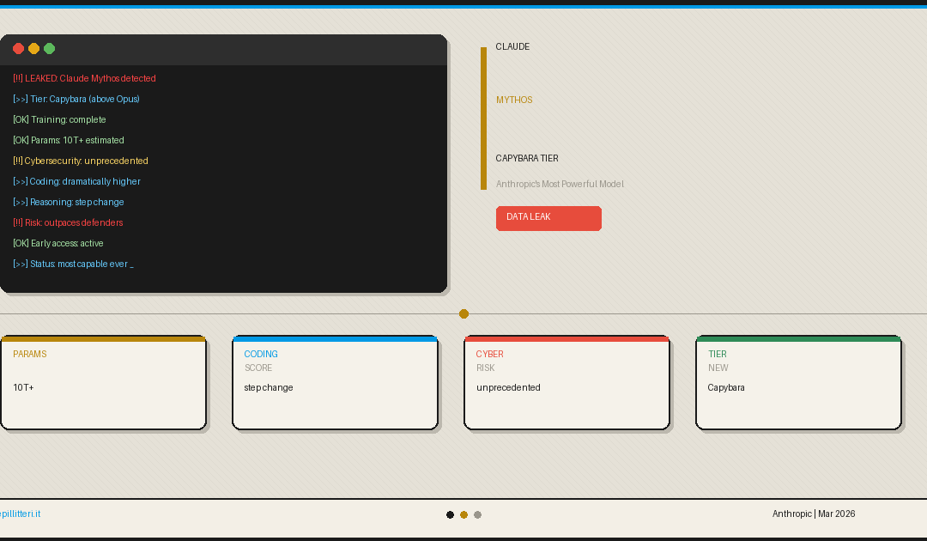Open the epillitteri.it link in footer
The width and height of the screenshot is (927, 541).
20,514
